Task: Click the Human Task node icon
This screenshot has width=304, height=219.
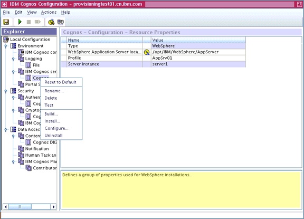Action: [21, 155]
